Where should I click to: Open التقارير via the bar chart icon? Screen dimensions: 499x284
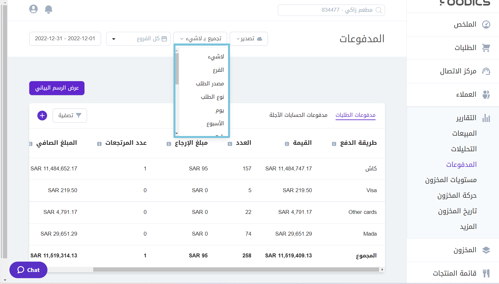pyautogui.click(x=486, y=118)
